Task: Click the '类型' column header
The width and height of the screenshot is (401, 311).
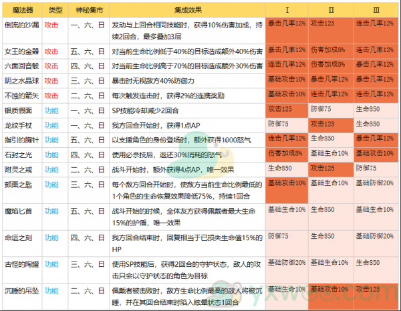Action: point(55,10)
